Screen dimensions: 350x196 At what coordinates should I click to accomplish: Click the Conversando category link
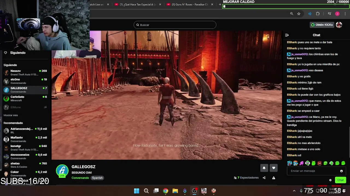[x=80, y=178]
